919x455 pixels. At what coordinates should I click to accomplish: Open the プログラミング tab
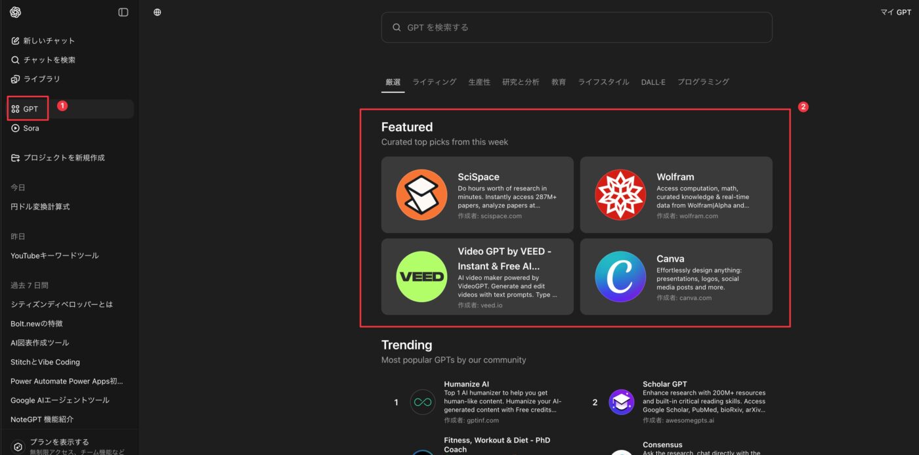pos(703,82)
